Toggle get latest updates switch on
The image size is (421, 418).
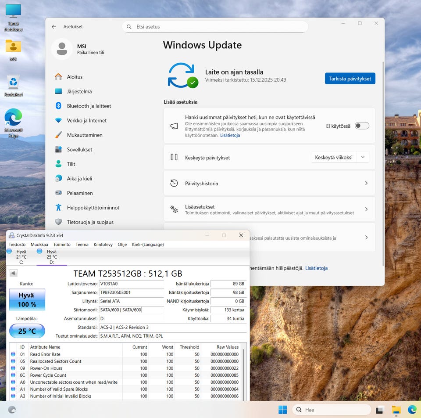point(362,126)
